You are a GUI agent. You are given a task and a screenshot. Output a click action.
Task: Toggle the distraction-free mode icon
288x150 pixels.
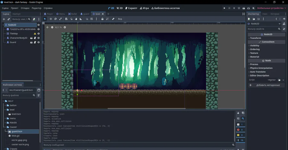pyautogui.click(x=243, y=14)
